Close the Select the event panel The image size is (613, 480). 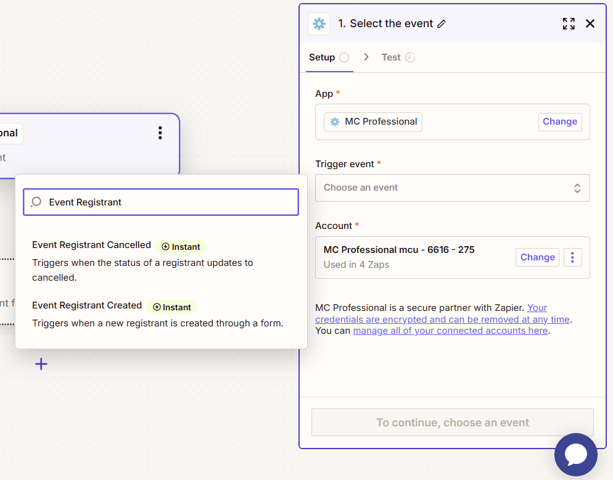590,23
